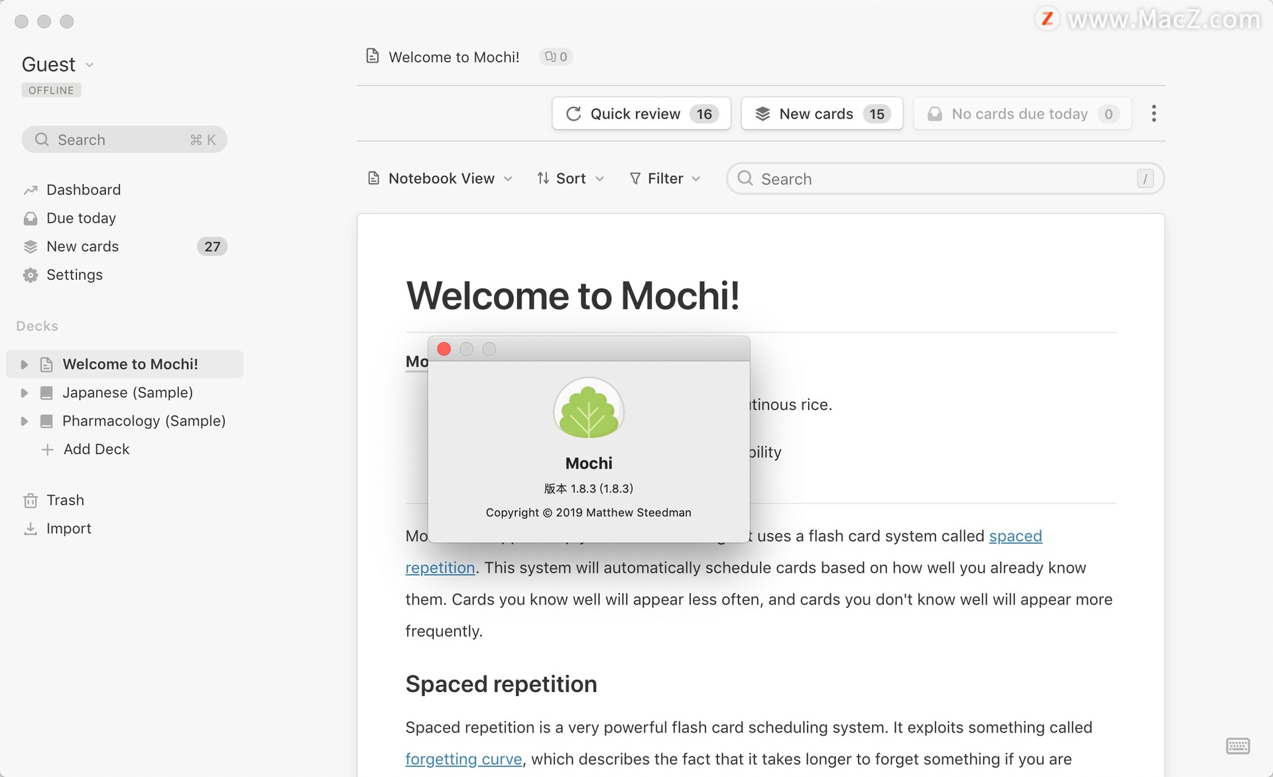This screenshot has height=777, width=1273.
Task: Click the Dashboard graph icon in sidebar
Action: tap(30, 189)
